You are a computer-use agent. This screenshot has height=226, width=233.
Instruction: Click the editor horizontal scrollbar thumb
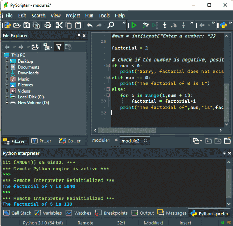tap(127, 130)
